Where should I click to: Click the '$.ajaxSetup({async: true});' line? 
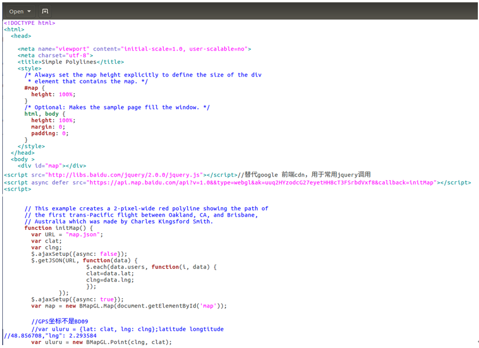[x=77, y=299]
